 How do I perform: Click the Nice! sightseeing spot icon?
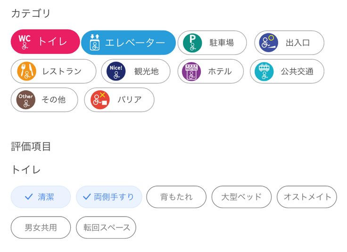116,71
